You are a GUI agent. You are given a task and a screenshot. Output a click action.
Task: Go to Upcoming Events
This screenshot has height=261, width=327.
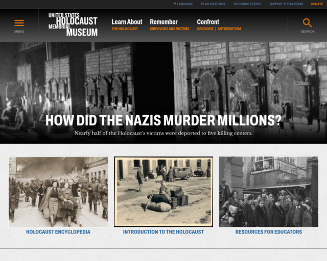pyautogui.click(x=247, y=4)
